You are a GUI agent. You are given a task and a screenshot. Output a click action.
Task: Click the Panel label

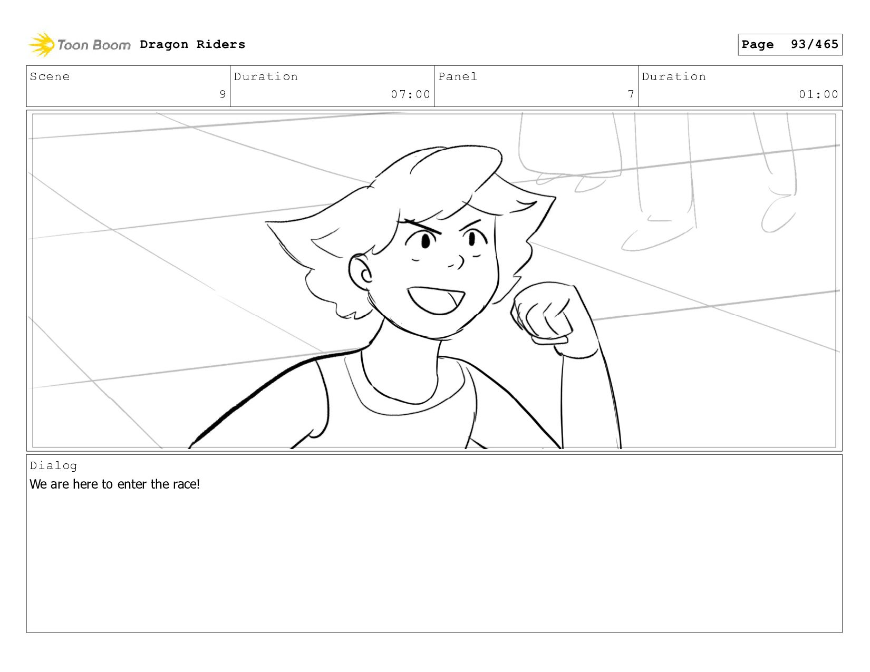[x=458, y=76]
